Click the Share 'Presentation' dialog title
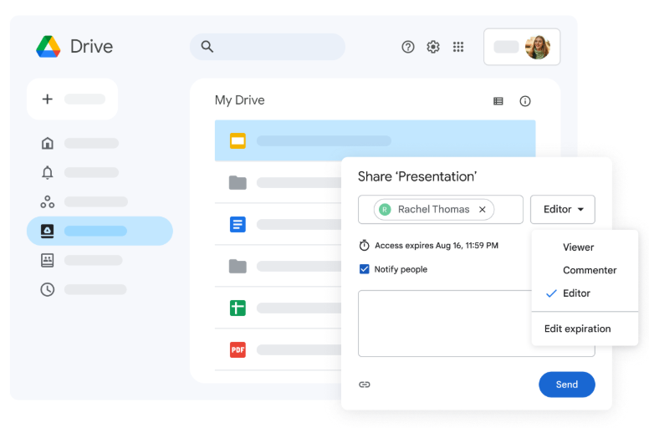649x428 pixels. 417,176
